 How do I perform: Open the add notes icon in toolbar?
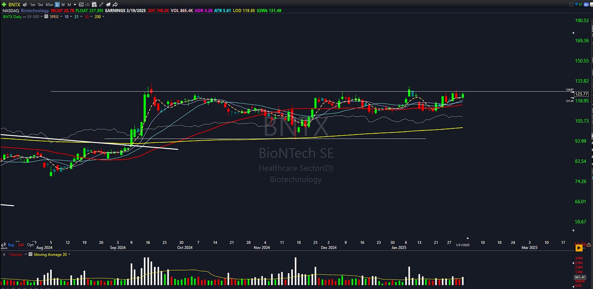(x=94, y=4)
